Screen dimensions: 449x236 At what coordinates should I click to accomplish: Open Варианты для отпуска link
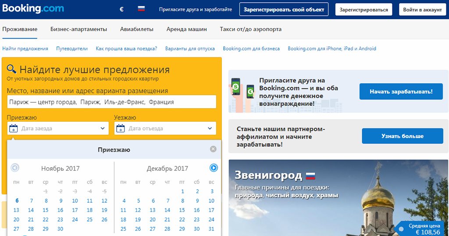[190, 49]
